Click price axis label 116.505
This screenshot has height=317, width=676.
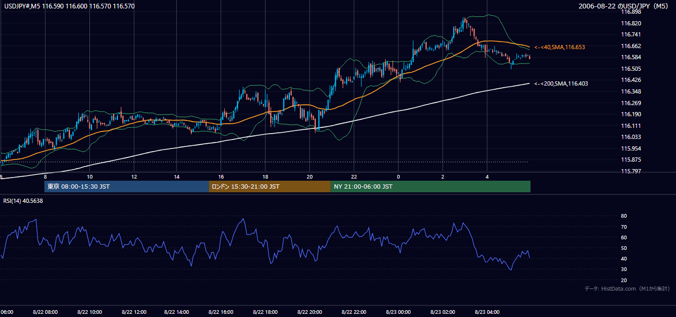tap(631, 69)
